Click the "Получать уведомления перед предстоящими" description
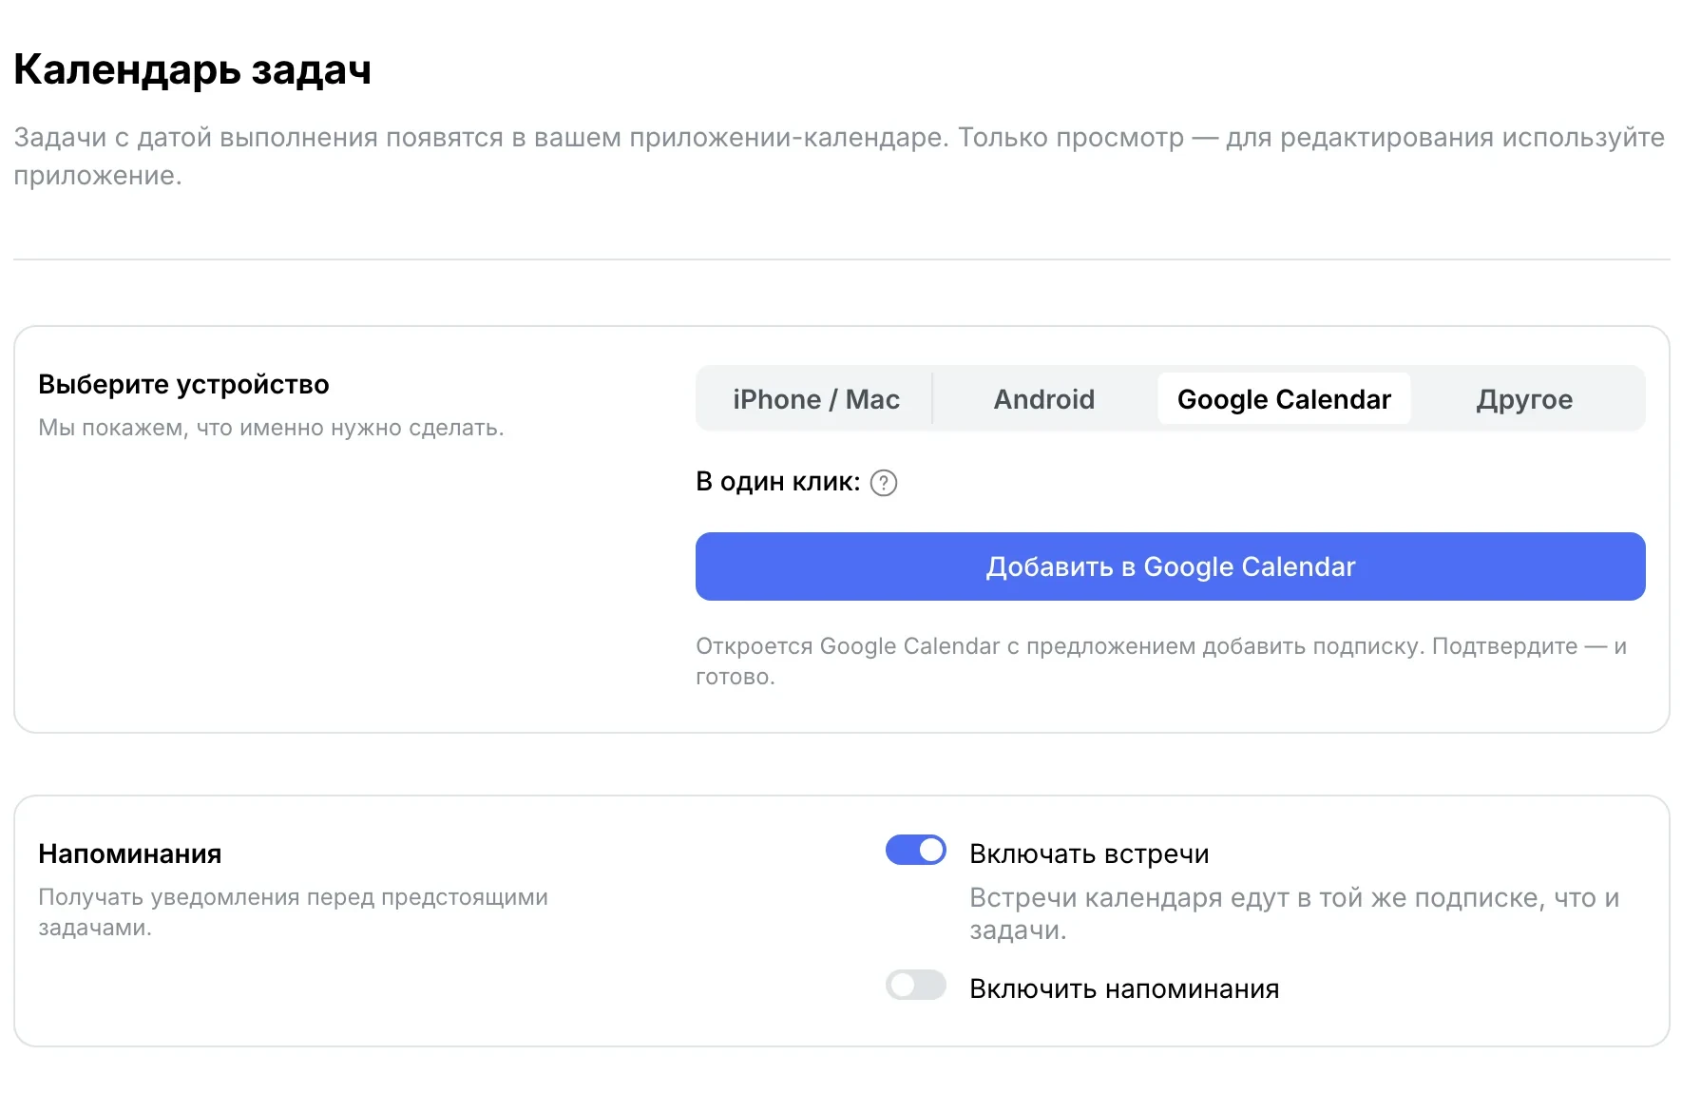This screenshot has width=1682, height=1093. point(293,912)
